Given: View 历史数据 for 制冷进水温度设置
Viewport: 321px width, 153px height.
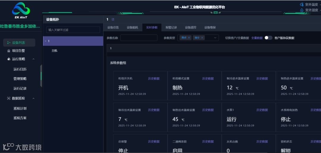Looking at the screenshot, I should click(262, 78).
